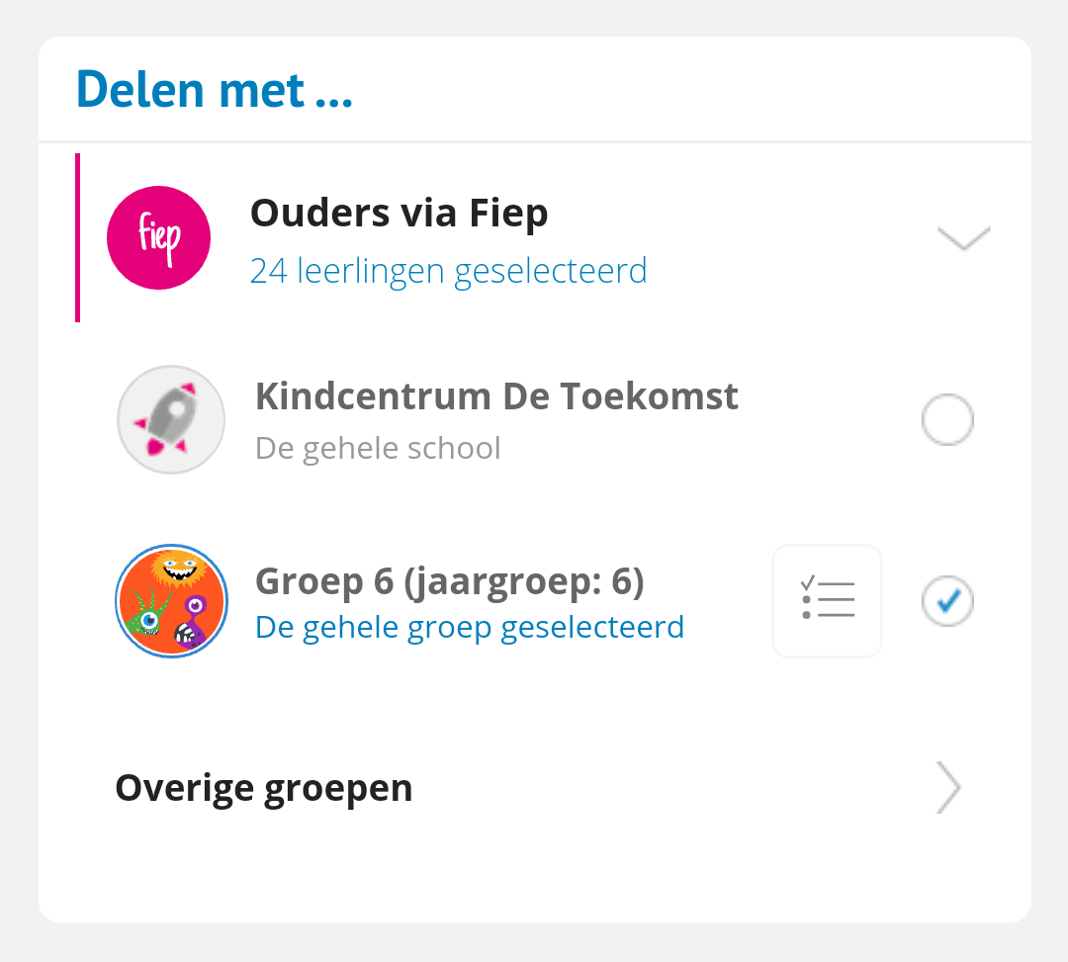Screen dimensions: 1068x962
Task: Select the Kindcentrum De Toekomst title
Action: [496, 396]
